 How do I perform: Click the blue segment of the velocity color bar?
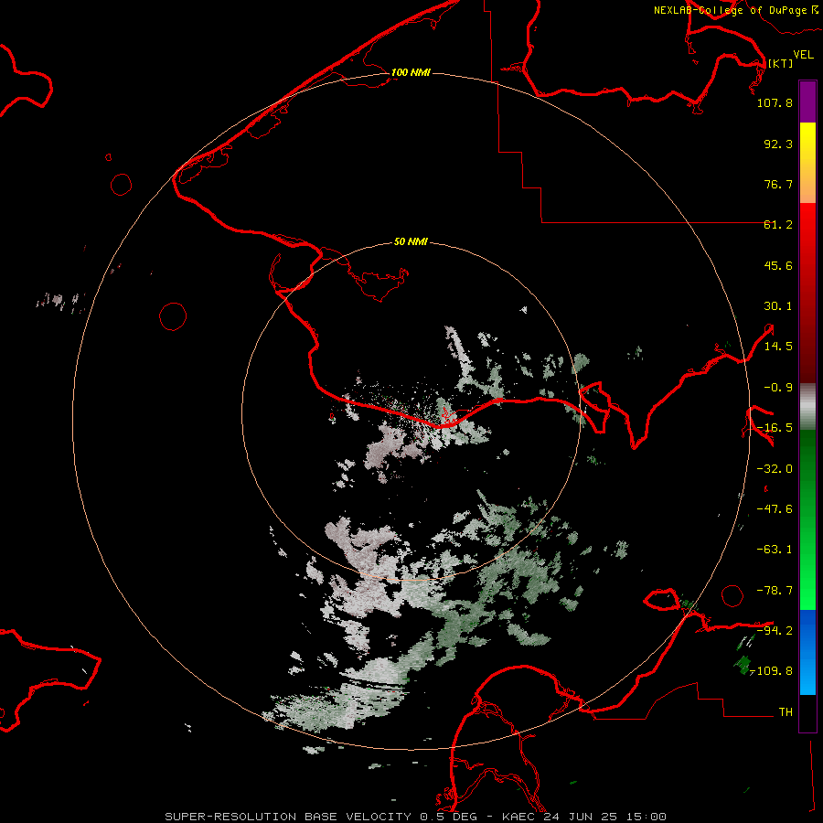(807, 652)
